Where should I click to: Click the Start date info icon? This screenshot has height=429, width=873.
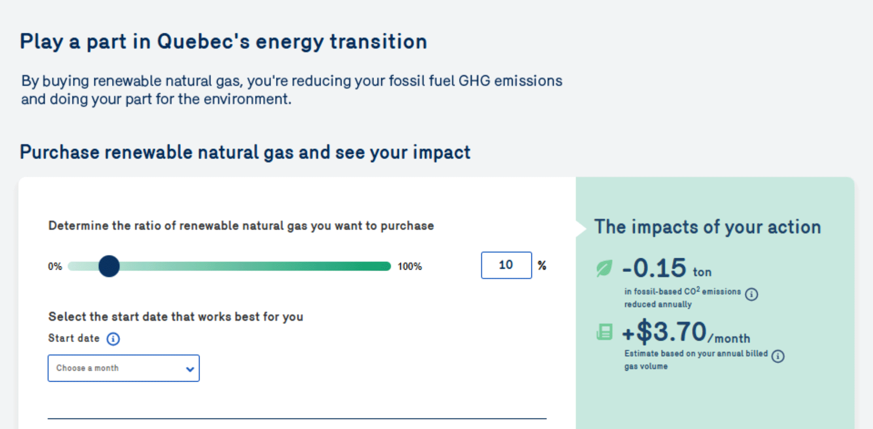[113, 339]
